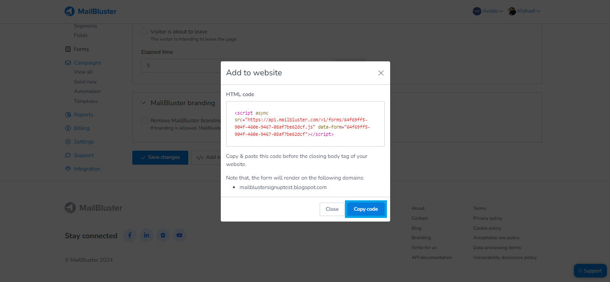
Task: Click the Close button in dialog
Action: [332, 209]
